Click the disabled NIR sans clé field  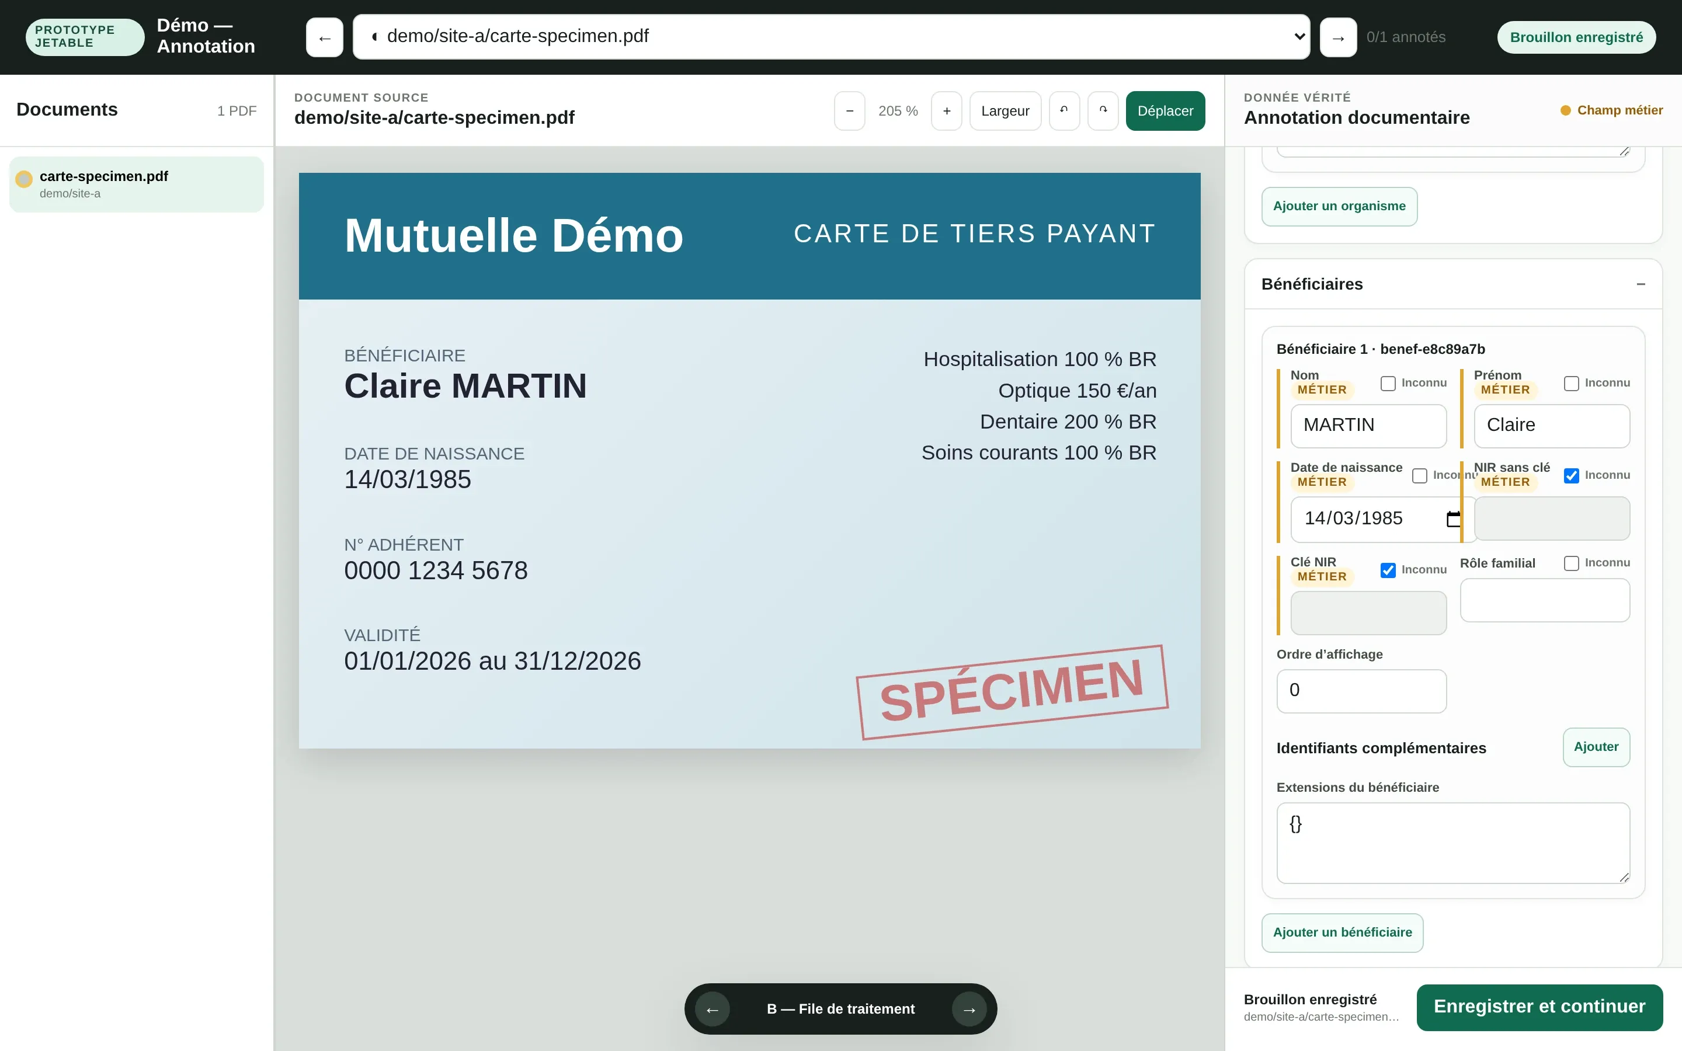(x=1551, y=518)
